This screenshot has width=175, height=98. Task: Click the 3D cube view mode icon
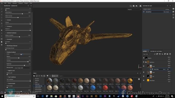click(x=134, y=6)
